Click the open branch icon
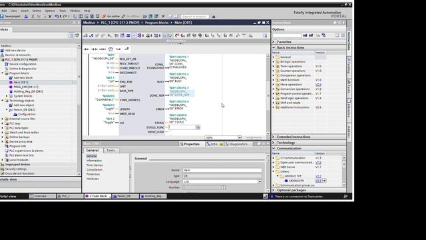This screenshot has width=426, height=240. point(118,49)
